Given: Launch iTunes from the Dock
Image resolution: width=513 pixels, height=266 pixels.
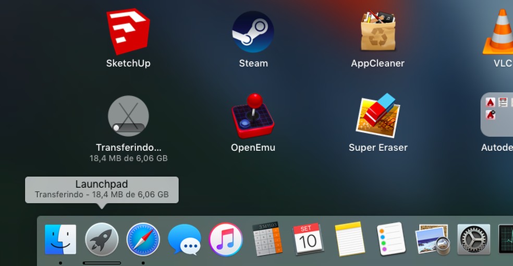Looking at the screenshot, I should pos(226,239).
